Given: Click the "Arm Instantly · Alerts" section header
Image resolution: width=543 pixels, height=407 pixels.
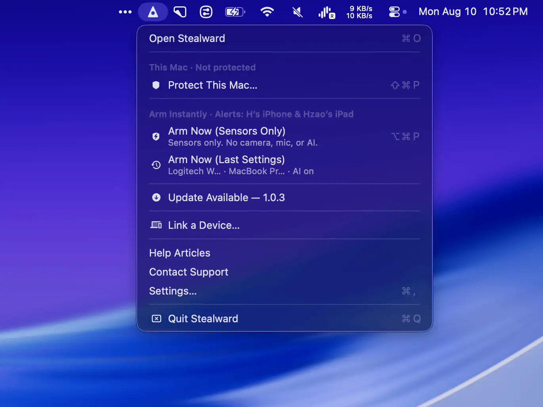Looking at the screenshot, I should [x=251, y=114].
